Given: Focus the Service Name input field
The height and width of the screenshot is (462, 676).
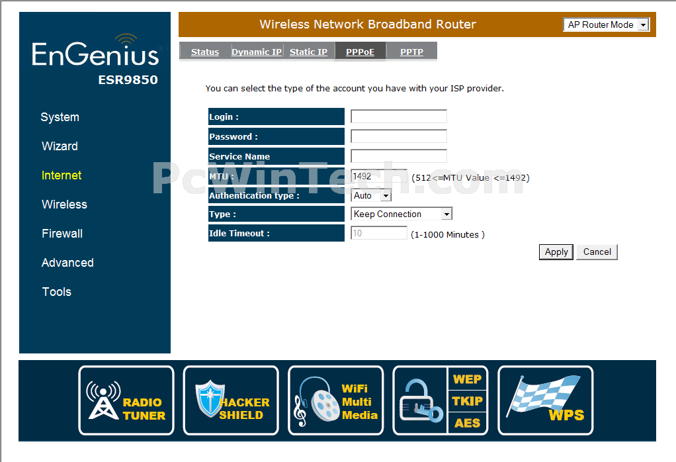Looking at the screenshot, I should click(399, 156).
